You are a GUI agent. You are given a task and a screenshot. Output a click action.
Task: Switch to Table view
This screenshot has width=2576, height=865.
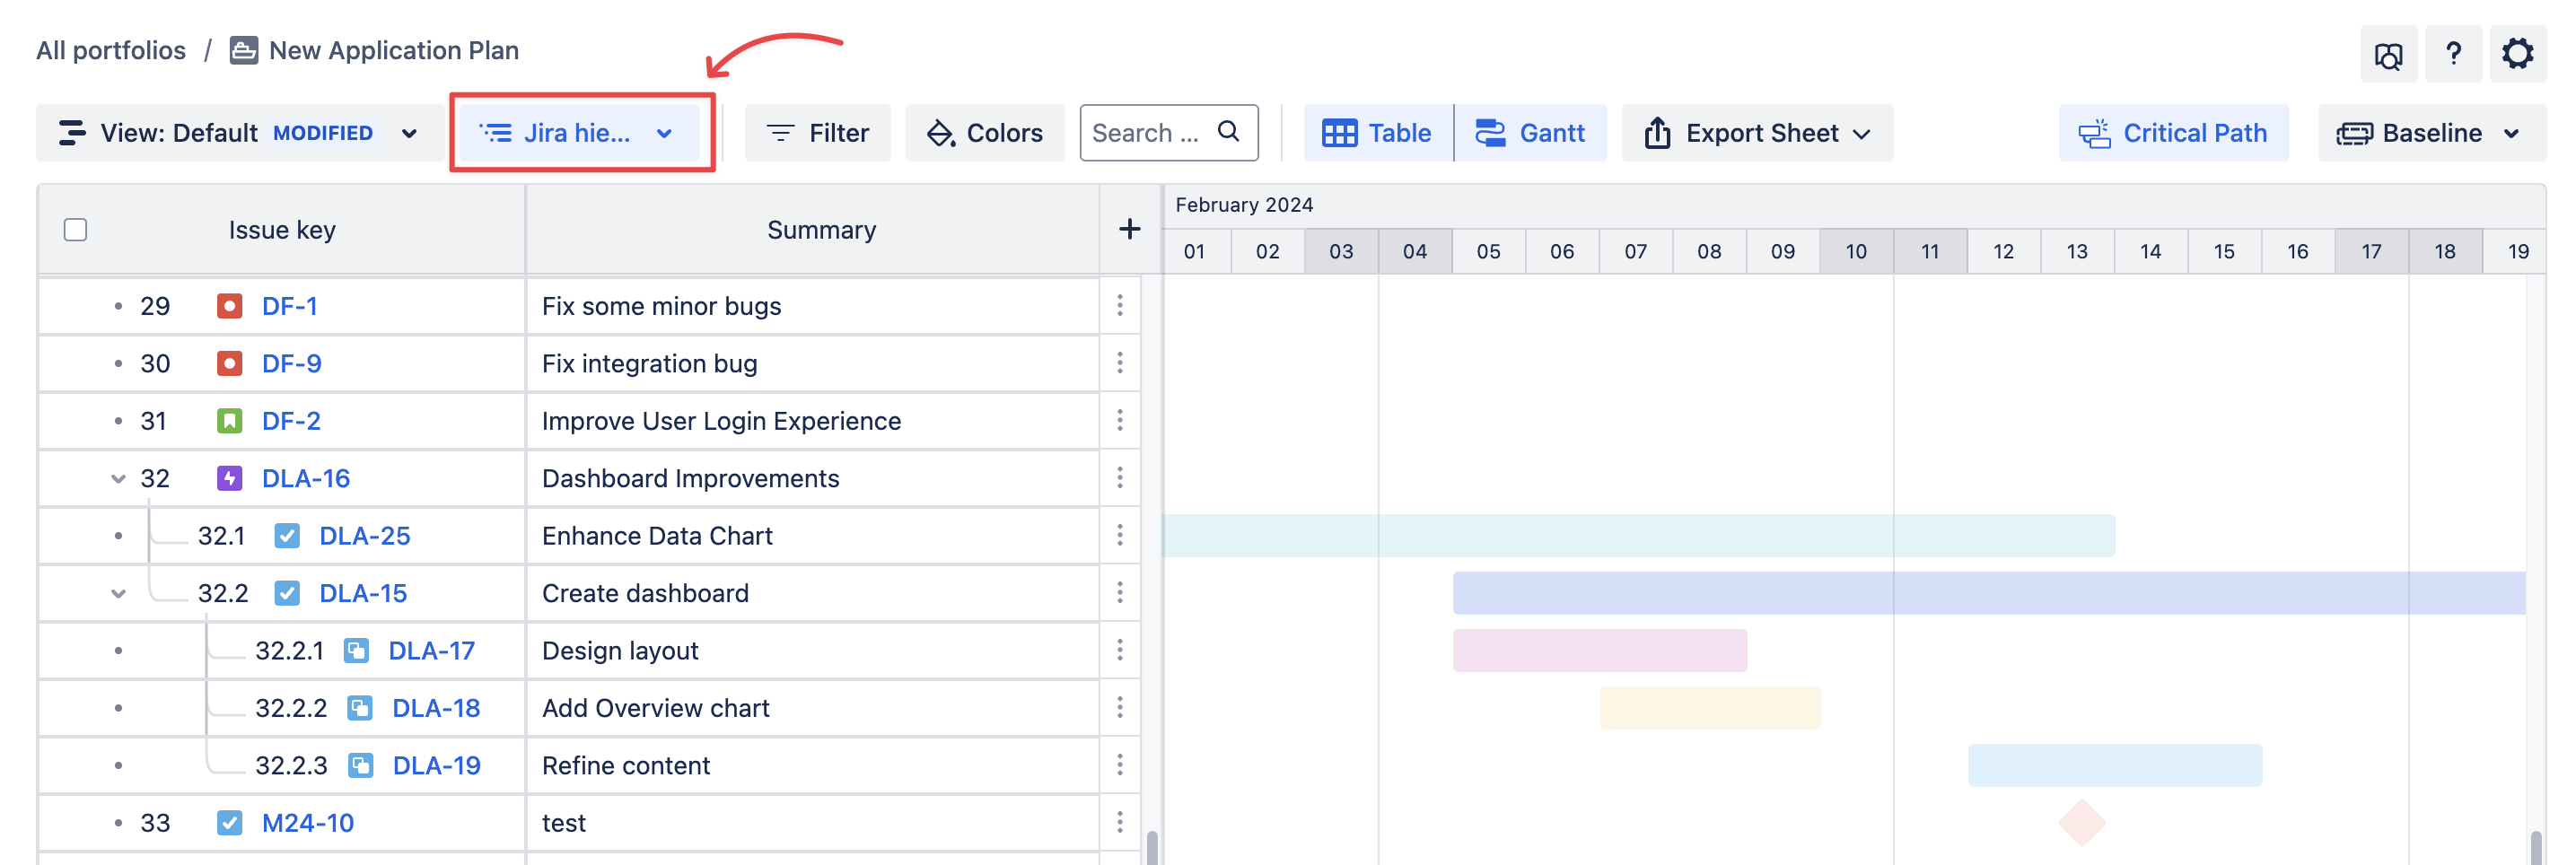coord(1377,133)
